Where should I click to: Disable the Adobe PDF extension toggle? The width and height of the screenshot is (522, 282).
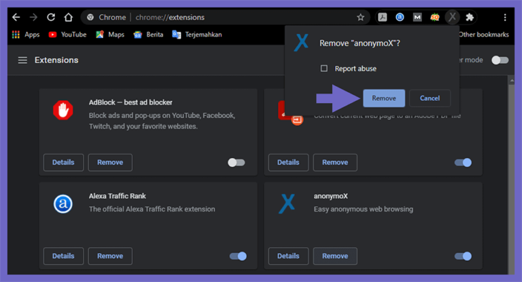point(463,163)
